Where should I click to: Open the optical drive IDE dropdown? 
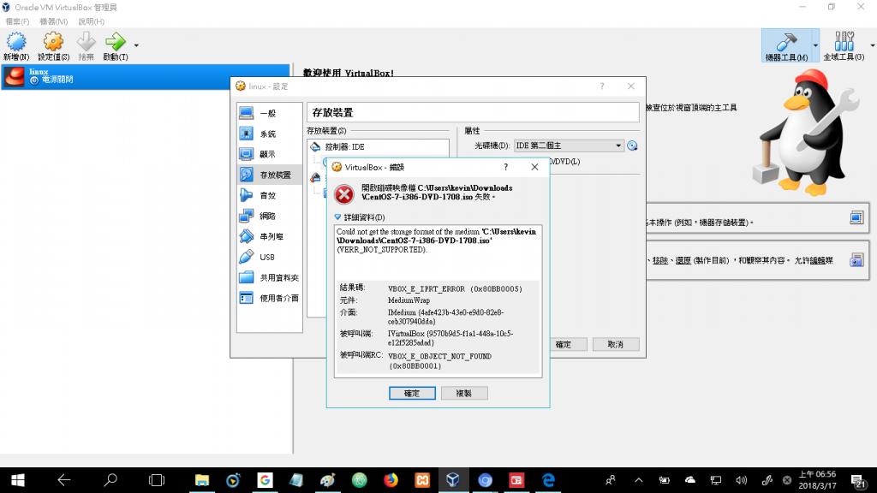point(569,146)
